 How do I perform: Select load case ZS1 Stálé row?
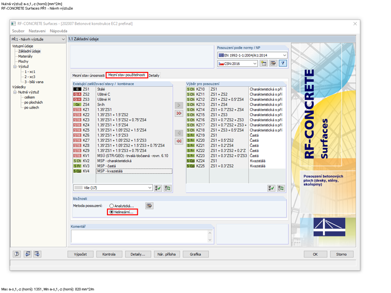tap(122, 89)
